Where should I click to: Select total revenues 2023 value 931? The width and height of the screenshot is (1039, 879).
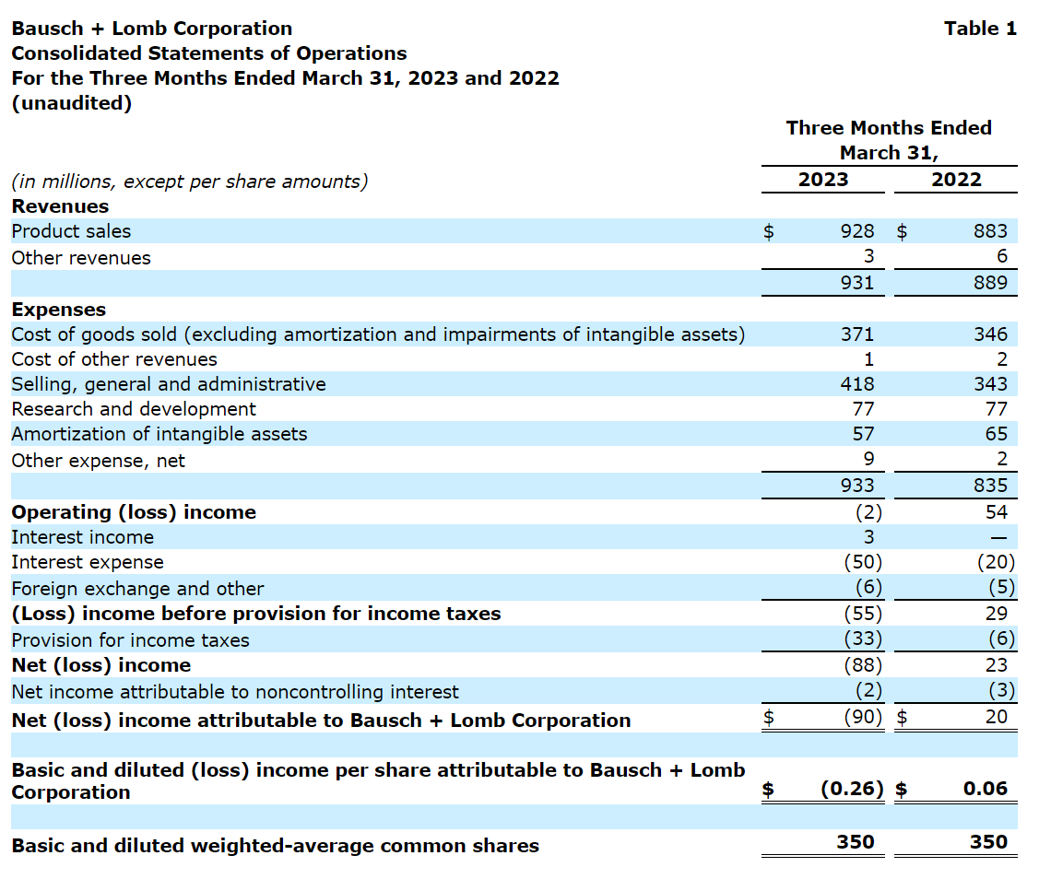point(857,283)
